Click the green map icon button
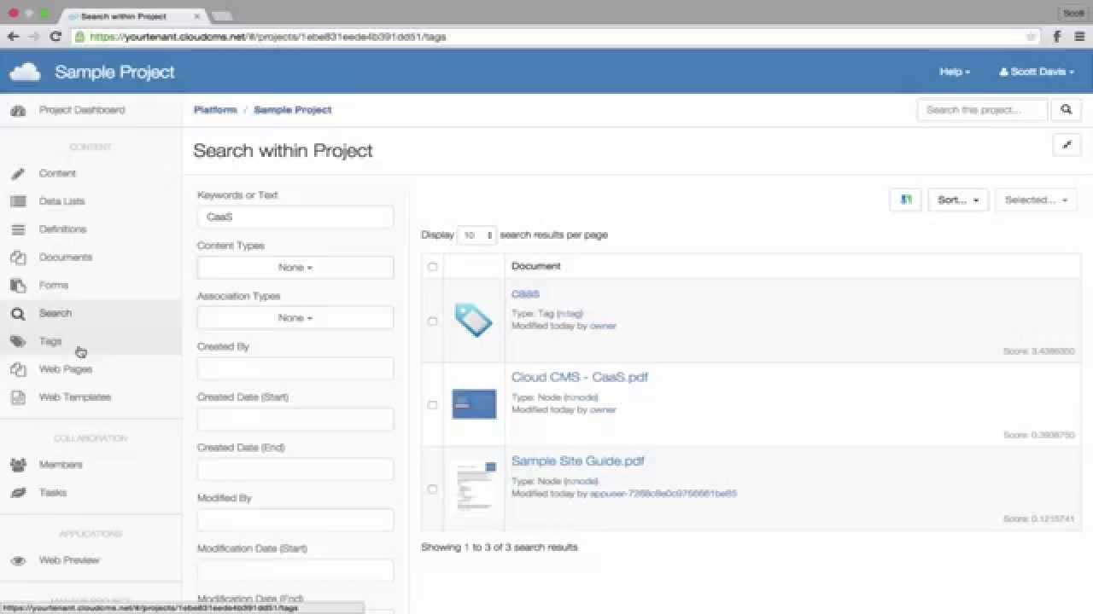 (906, 200)
